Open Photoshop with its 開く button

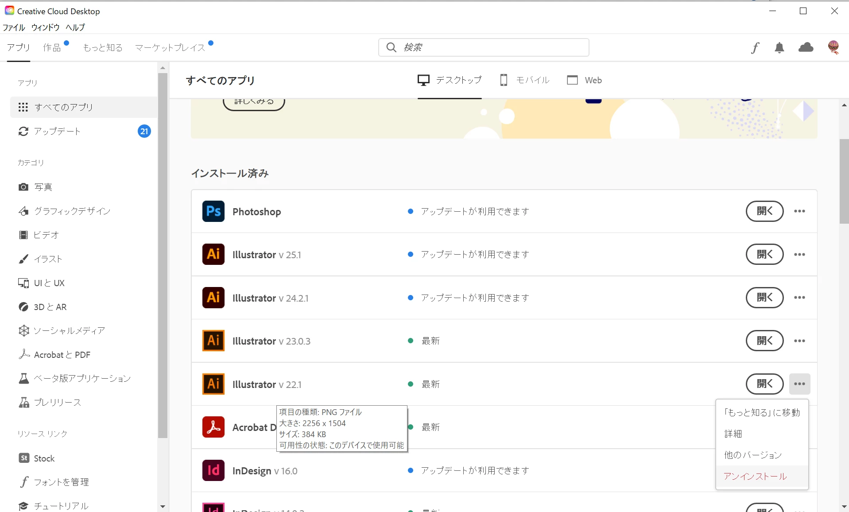pos(765,211)
